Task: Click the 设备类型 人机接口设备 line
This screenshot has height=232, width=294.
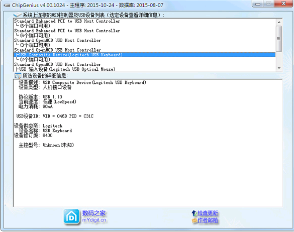Action: (x=45, y=87)
